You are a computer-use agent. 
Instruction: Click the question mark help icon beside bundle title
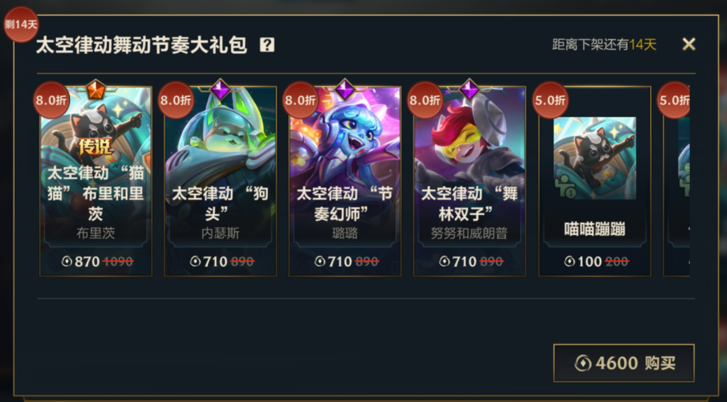267,45
